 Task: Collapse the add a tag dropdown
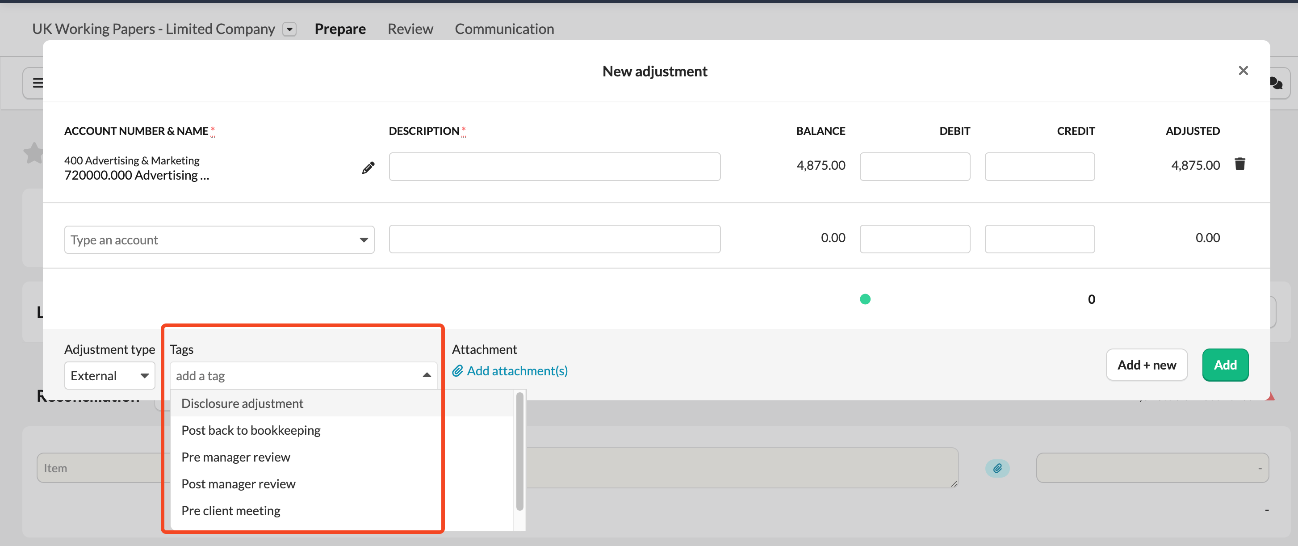point(426,375)
